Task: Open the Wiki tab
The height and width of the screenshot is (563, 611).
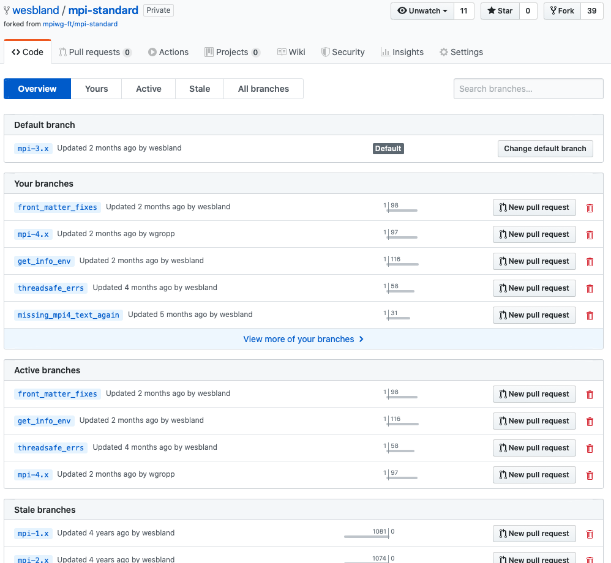Action: coord(291,52)
